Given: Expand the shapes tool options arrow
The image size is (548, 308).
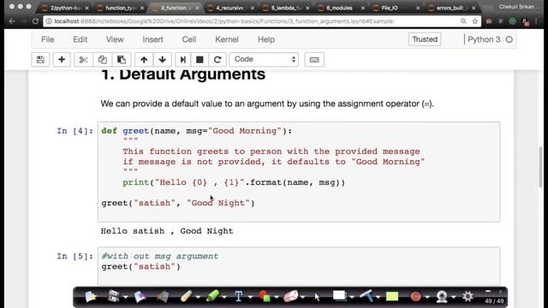Looking at the screenshot, I should point(277,298).
